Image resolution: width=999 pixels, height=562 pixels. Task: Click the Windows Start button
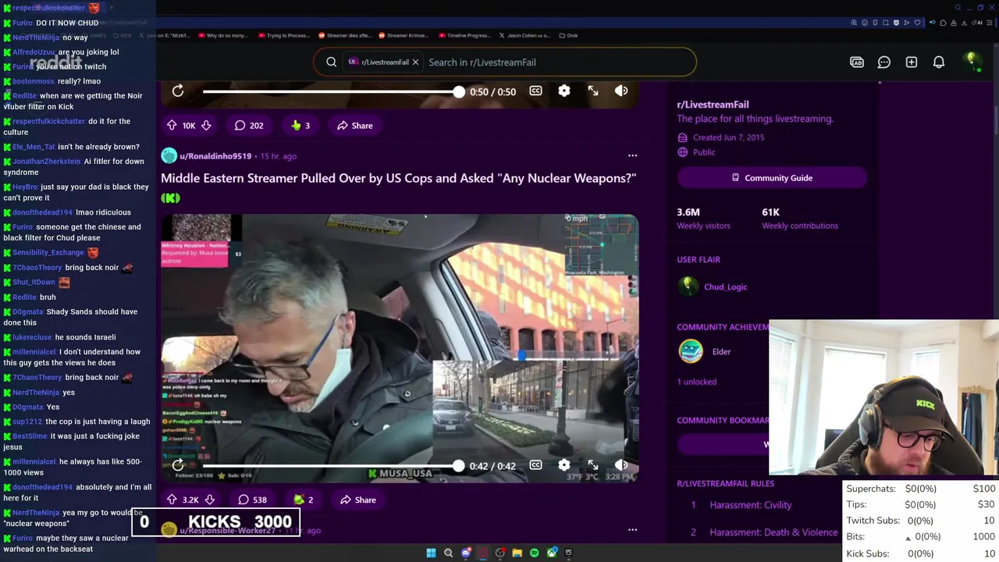[x=431, y=553]
